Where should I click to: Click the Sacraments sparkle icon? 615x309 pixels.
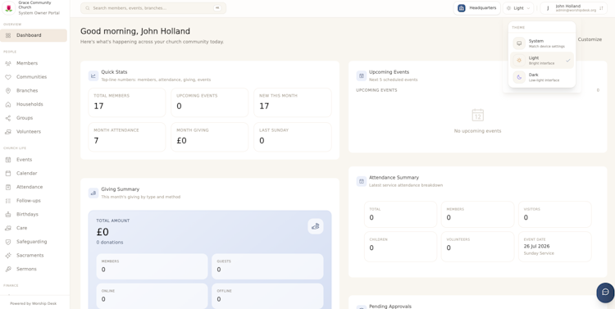point(8,255)
